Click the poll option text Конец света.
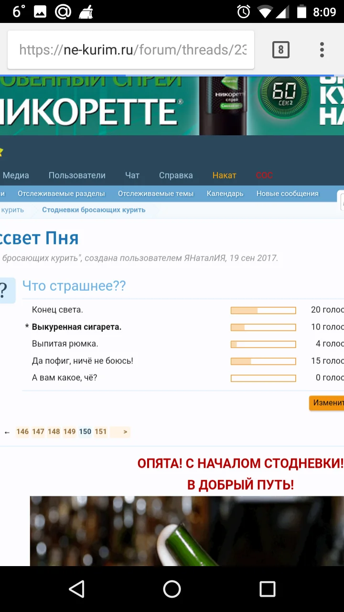This screenshot has height=612, width=344. 57,310
